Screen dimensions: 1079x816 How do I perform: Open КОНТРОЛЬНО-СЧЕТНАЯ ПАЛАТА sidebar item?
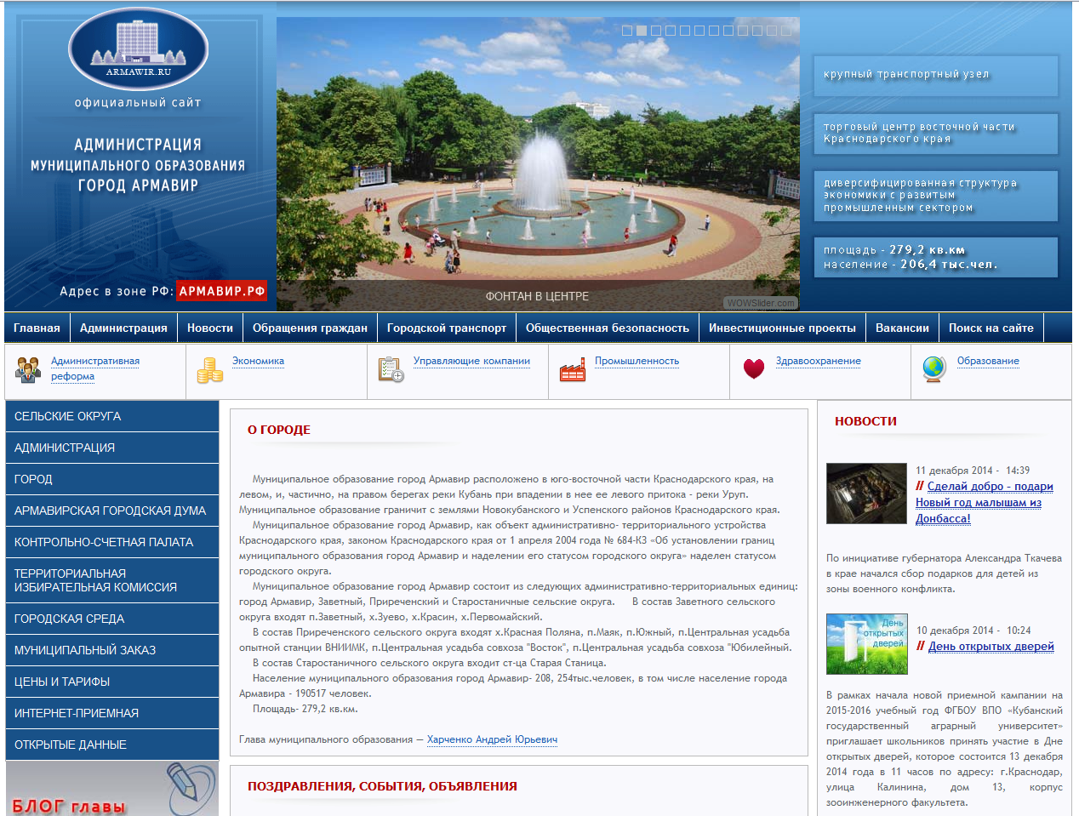112,542
